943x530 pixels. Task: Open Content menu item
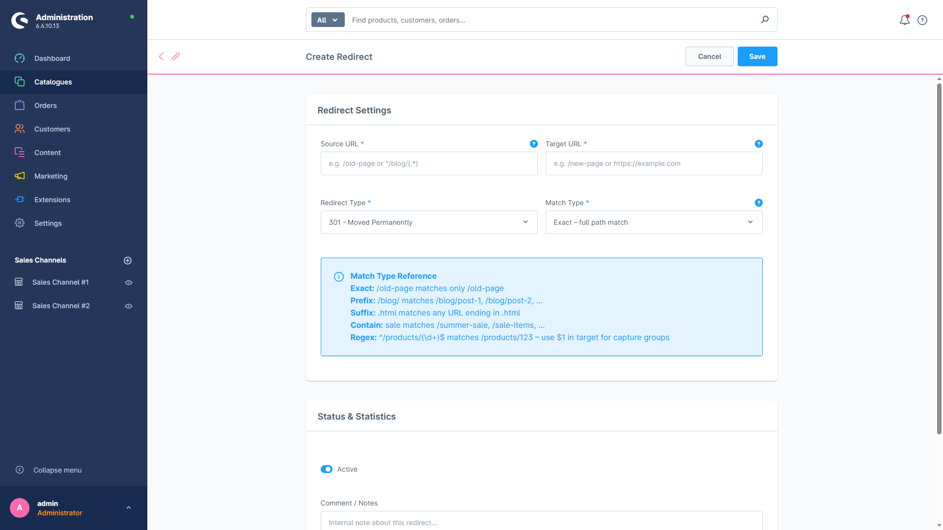pos(74,153)
